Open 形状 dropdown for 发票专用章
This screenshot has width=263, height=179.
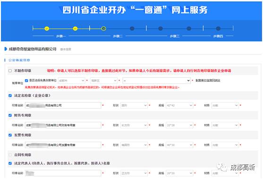tap(134, 145)
